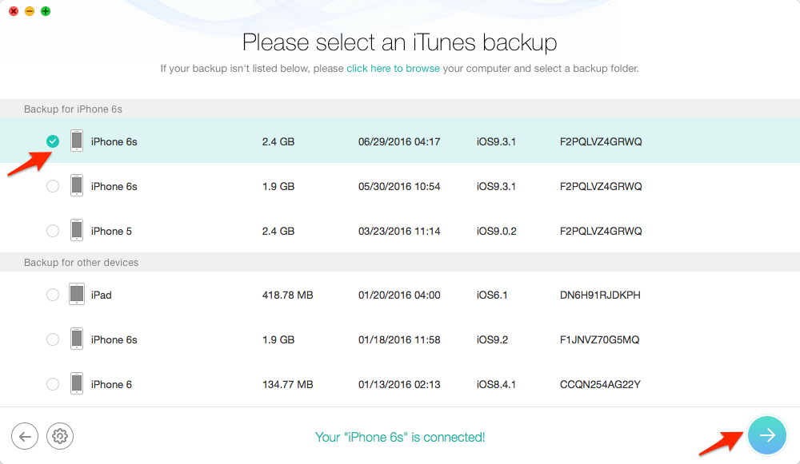Click the phone icon of the 05/30/2016 backup

pyautogui.click(x=77, y=185)
